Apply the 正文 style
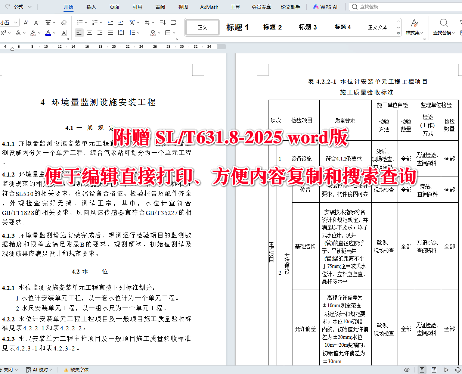 click(202, 27)
